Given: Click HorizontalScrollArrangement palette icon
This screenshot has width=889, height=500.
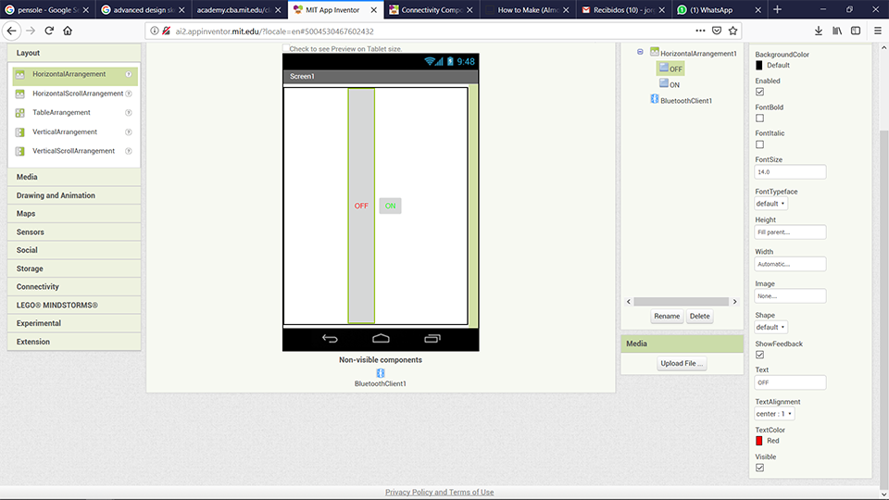Looking at the screenshot, I should (x=19, y=94).
